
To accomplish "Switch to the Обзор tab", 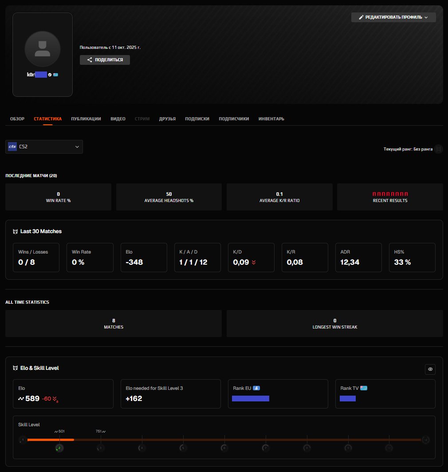I will click(17, 119).
